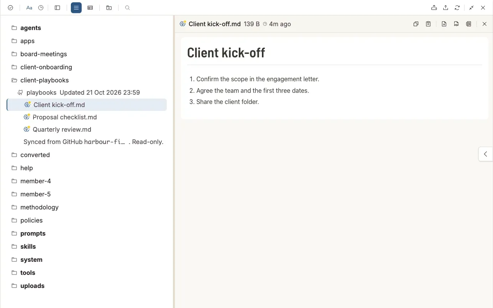Click the upload arrow share icon

click(446, 8)
